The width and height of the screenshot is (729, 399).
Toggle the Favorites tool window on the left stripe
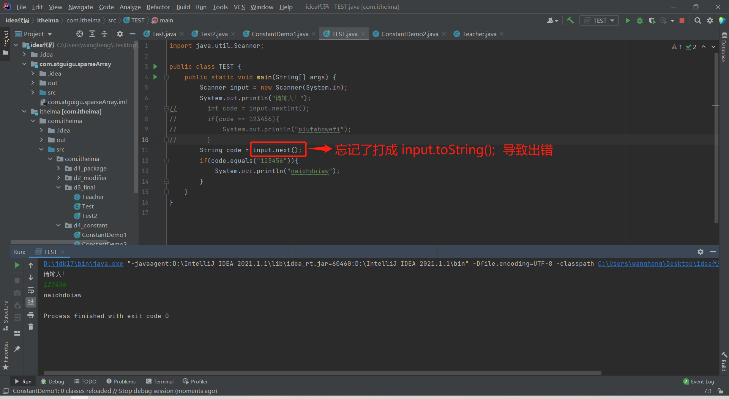5,356
